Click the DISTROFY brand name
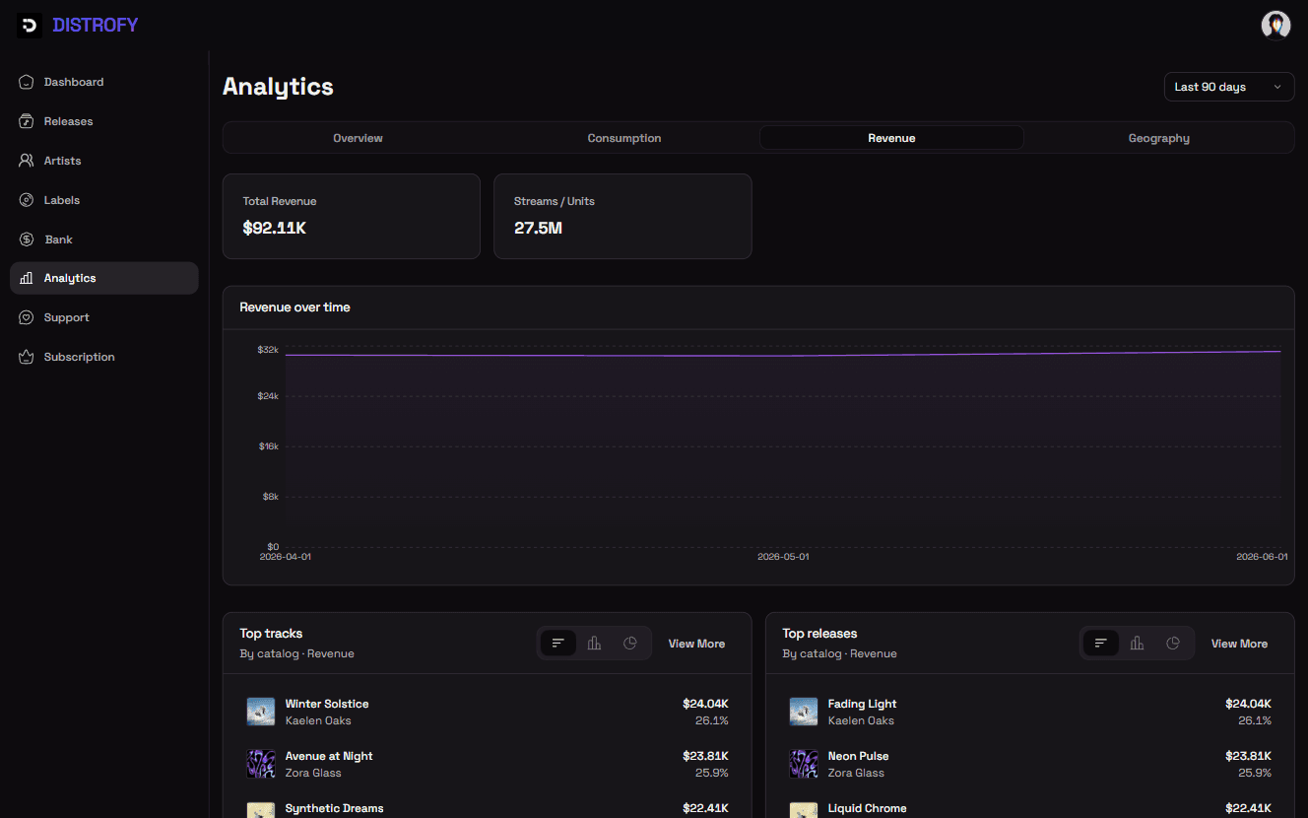The width and height of the screenshot is (1308, 818). [96, 25]
